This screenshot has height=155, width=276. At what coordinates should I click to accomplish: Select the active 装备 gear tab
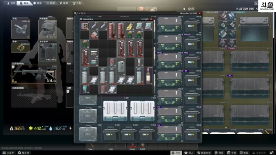click(x=24, y=3)
